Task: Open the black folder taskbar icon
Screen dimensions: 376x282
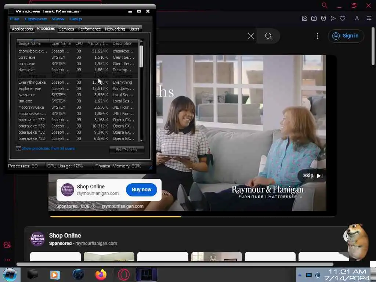Action: tap(33, 275)
